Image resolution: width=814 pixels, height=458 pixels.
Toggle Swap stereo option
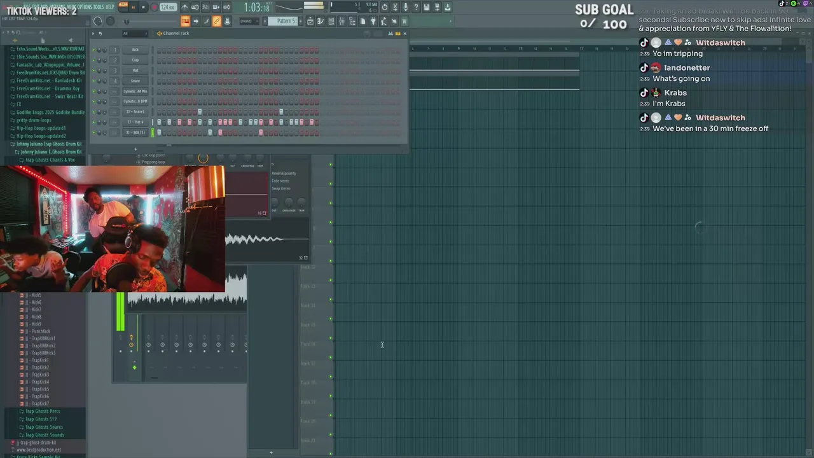pos(280,188)
